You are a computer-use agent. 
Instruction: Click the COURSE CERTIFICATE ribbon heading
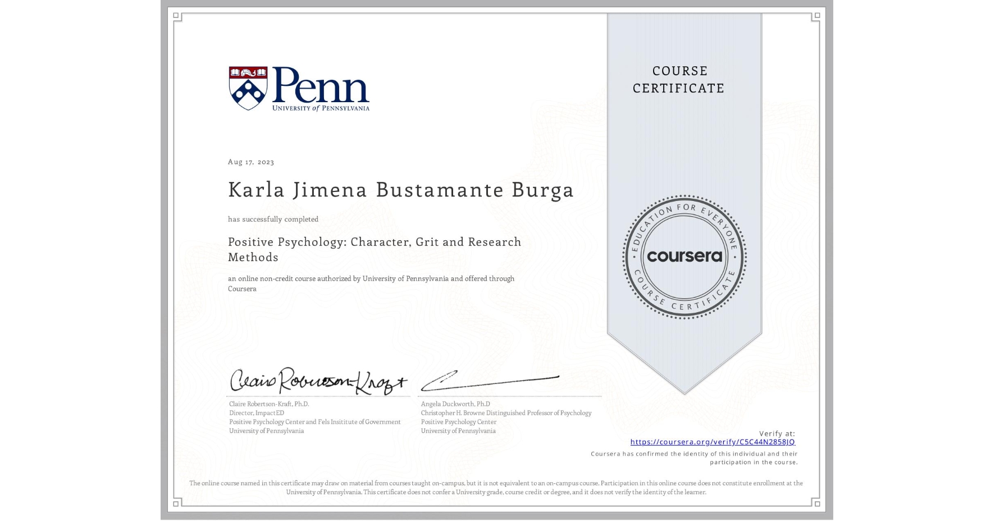(679, 79)
